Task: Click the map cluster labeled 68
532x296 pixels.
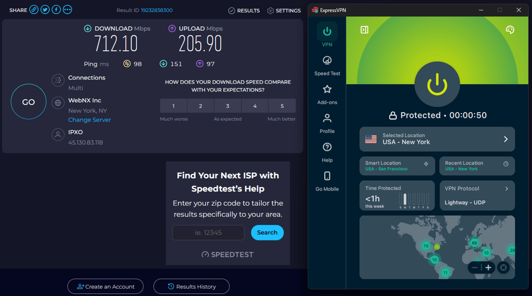Action: click(x=474, y=243)
